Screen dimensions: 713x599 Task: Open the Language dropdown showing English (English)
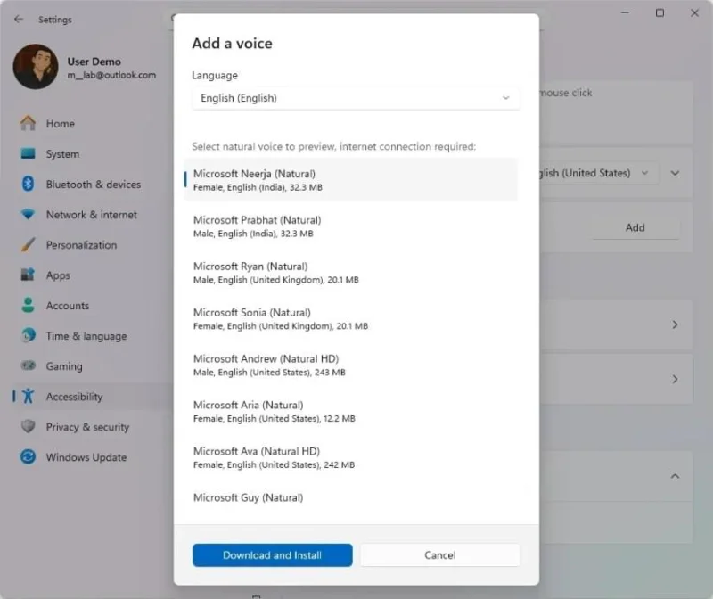coord(356,98)
